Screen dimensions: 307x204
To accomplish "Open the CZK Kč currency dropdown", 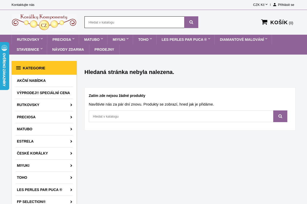I will pyautogui.click(x=260, y=5).
